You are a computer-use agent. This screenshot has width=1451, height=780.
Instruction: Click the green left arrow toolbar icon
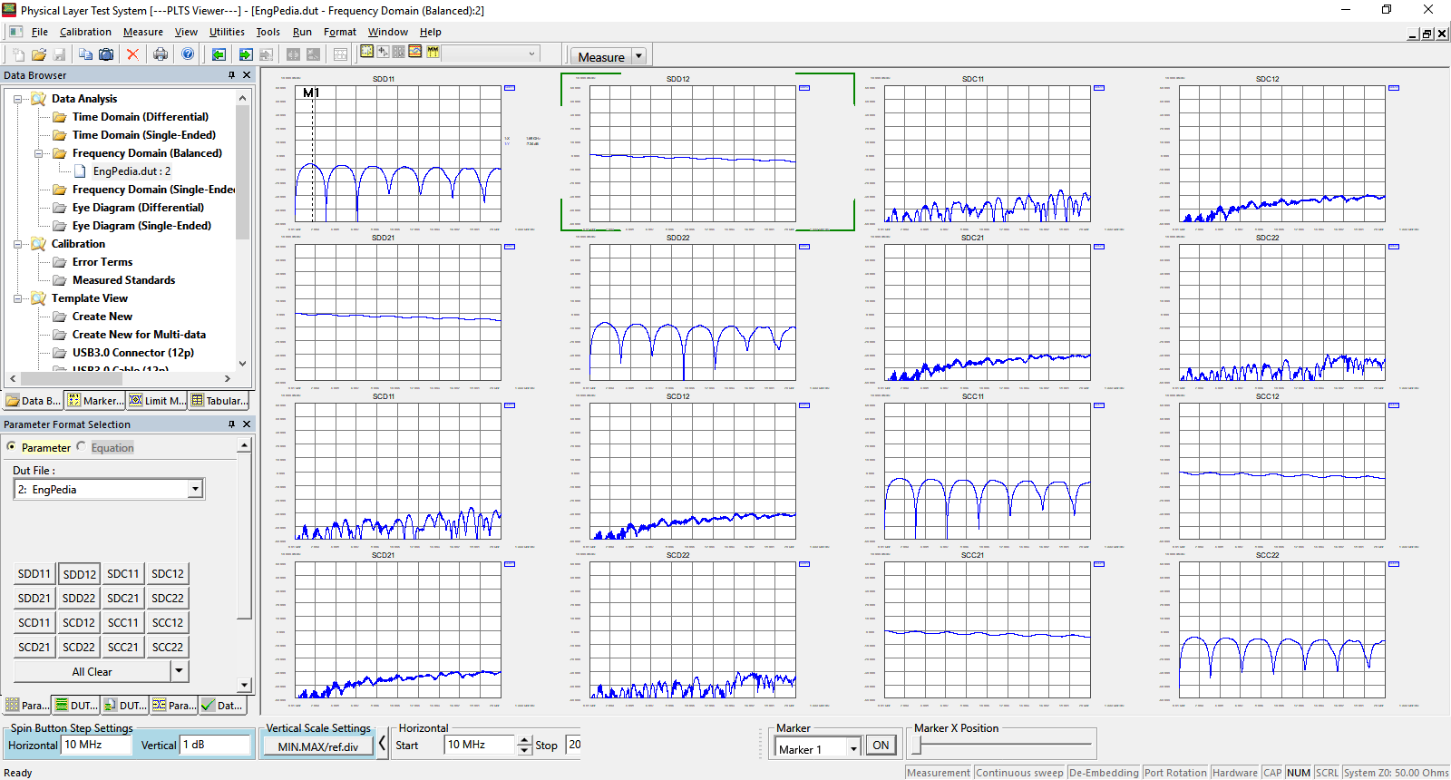pyautogui.click(x=219, y=54)
